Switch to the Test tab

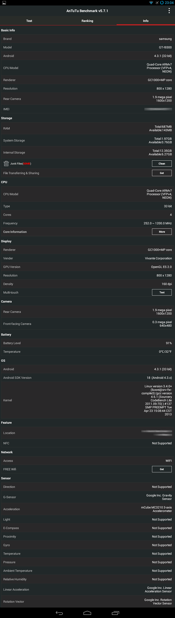[29, 21]
